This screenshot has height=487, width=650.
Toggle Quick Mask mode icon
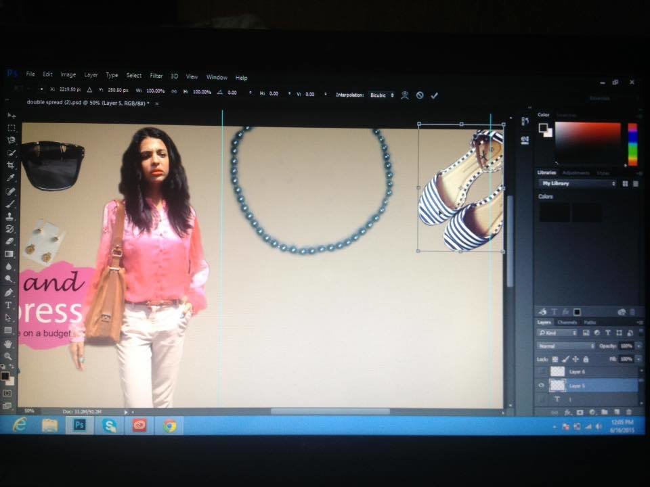[x=7, y=393]
